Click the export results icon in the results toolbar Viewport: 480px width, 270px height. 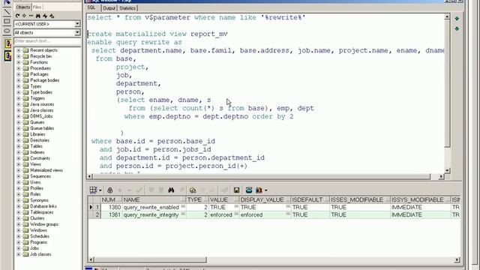pos(259,190)
